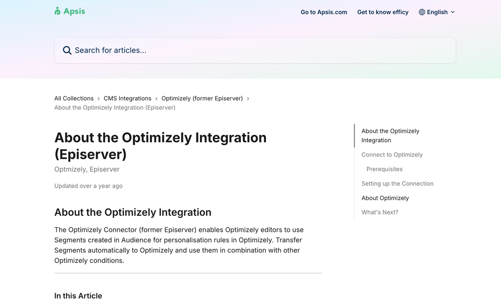
Task: Click the 'Optmizely, Episerver' subtitle
Action: pos(87,169)
